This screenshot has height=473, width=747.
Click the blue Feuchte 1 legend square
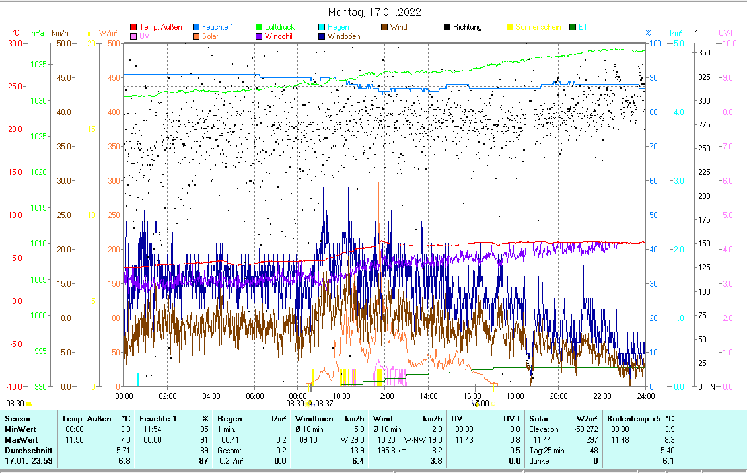click(x=196, y=27)
